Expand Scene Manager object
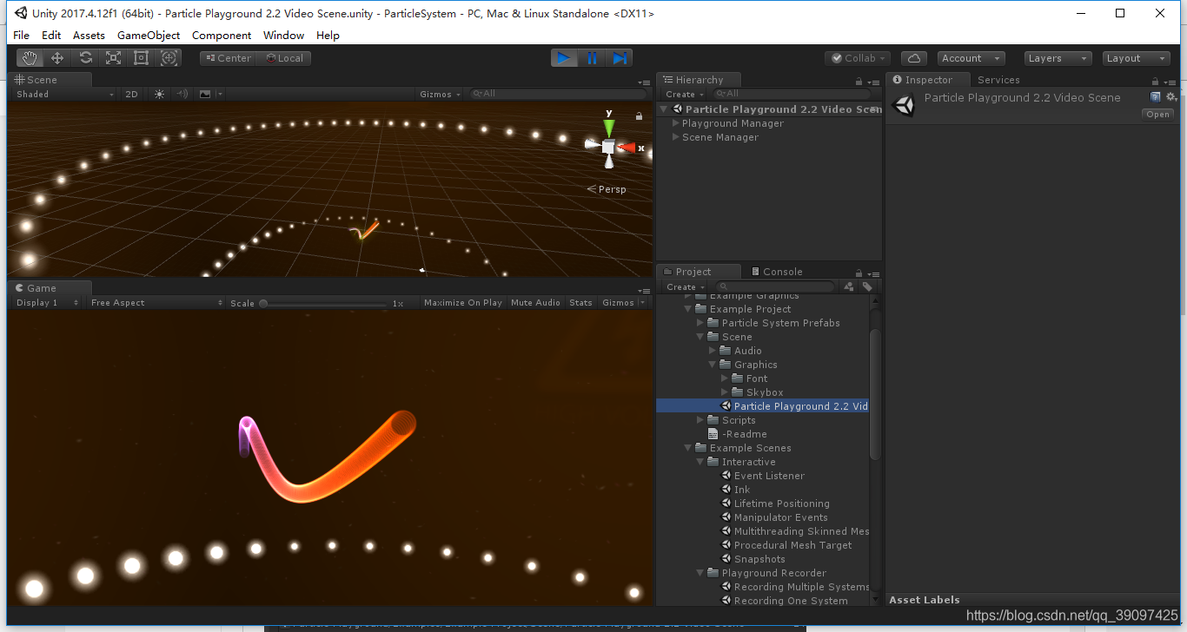Viewport: 1187px width, 632px height. coord(677,137)
